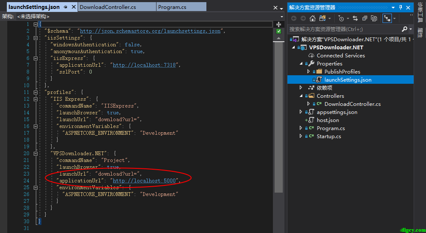Collapse the iisSettings block at line 3
The width and height of the screenshot is (426, 233).
pos(35,38)
